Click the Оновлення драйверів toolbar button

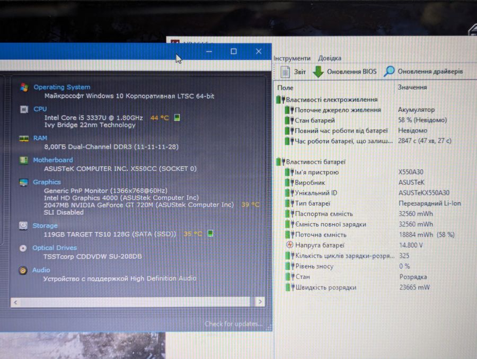click(x=423, y=72)
